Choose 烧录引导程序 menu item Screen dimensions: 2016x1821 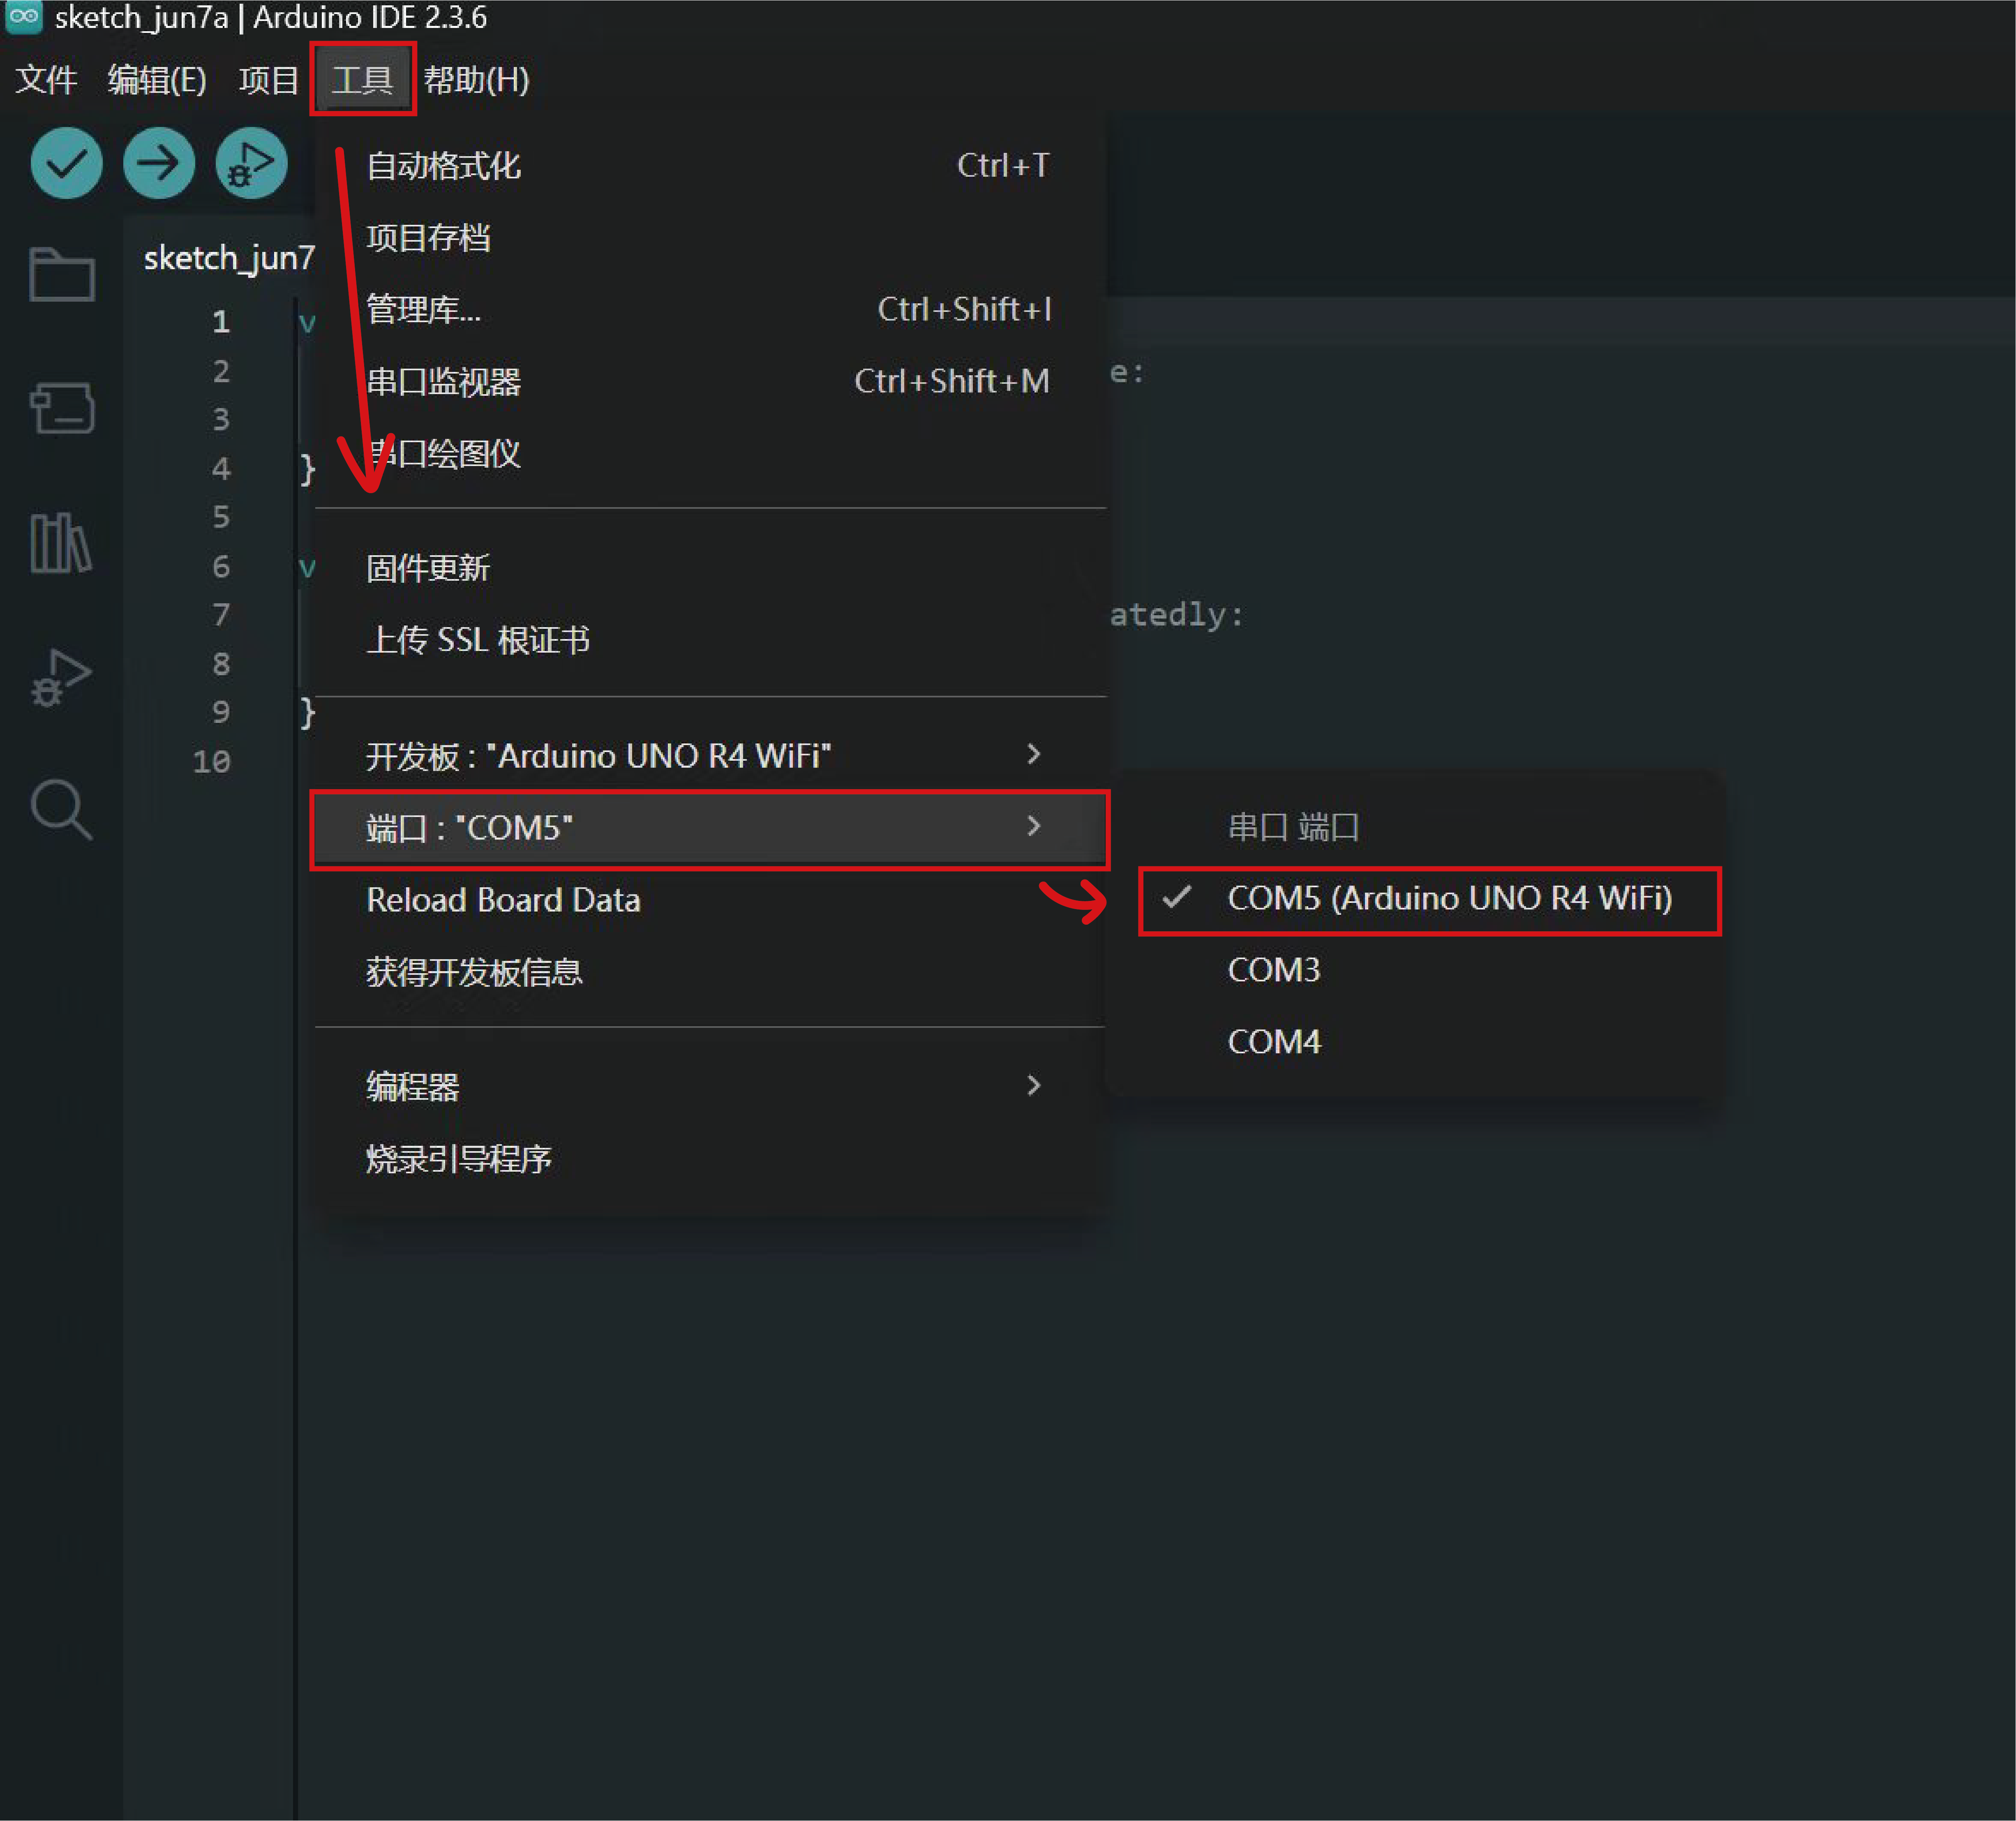pos(710,1159)
